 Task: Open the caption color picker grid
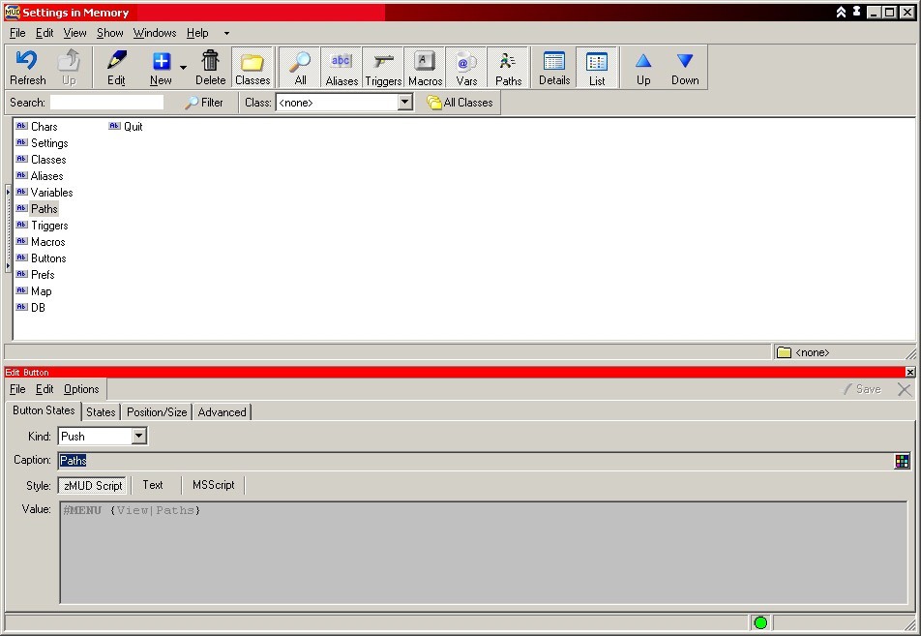click(x=902, y=461)
